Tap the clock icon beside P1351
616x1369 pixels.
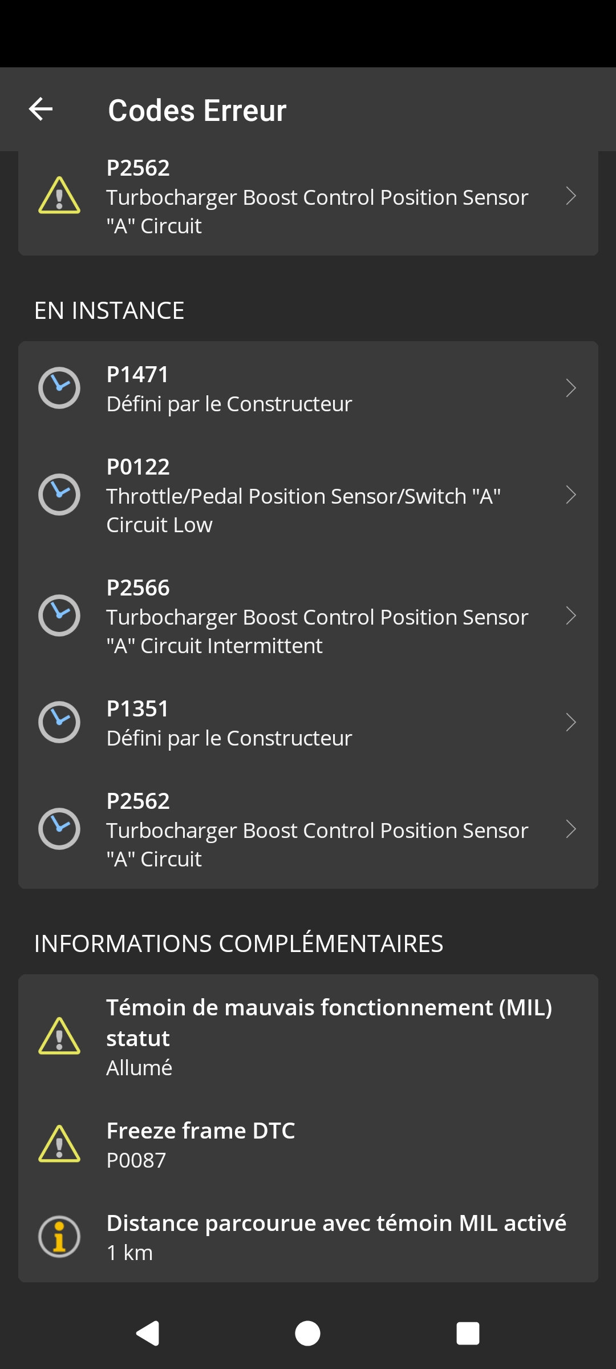[59, 722]
